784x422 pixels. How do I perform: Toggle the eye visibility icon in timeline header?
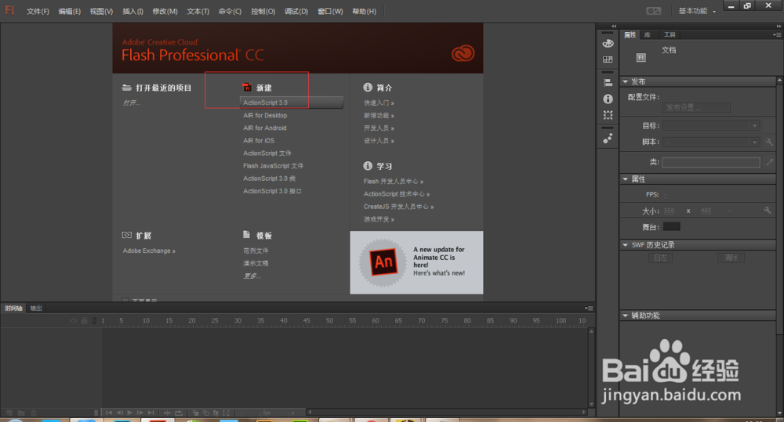pos(74,321)
